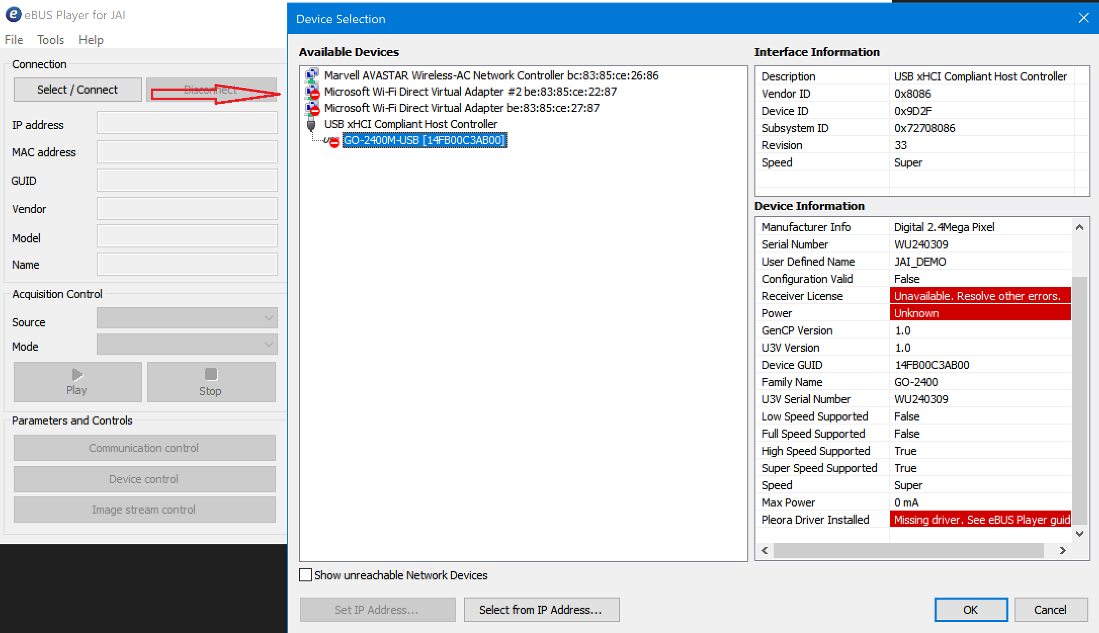Viewport: 1099px width, 633px height.
Task: Open the File menu
Action: point(14,39)
